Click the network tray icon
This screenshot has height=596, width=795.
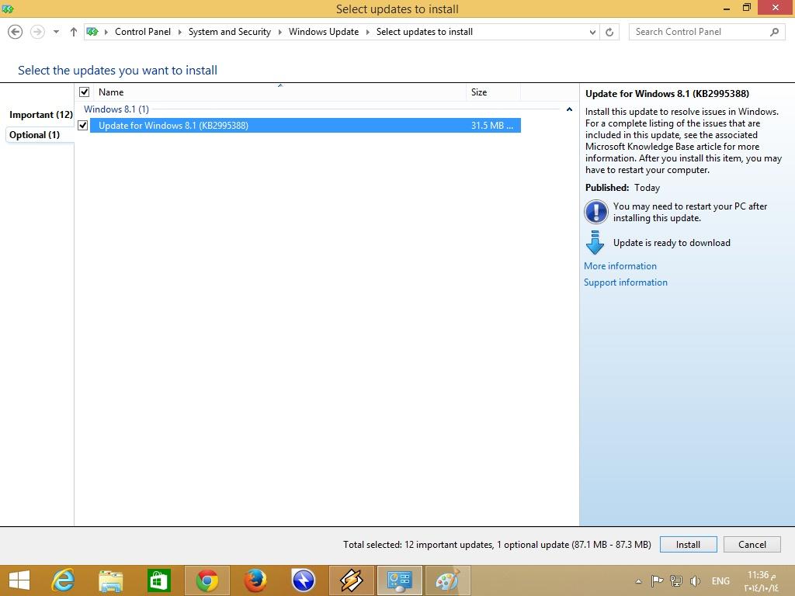[x=676, y=580]
